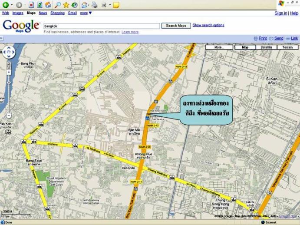Open the Back button history dropdown arrow
This screenshot has height=225, width=300.
[x=12, y=5]
